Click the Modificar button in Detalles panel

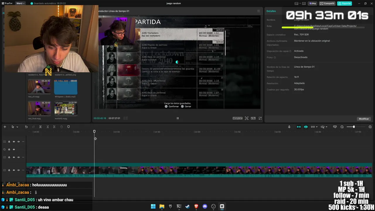click(x=364, y=119)
